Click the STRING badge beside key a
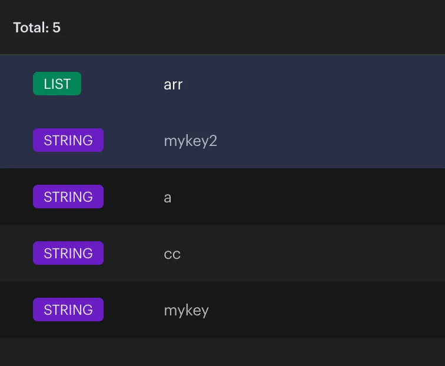Image resolution: width=445 pixels, height=366 pixels. point(68,197)
